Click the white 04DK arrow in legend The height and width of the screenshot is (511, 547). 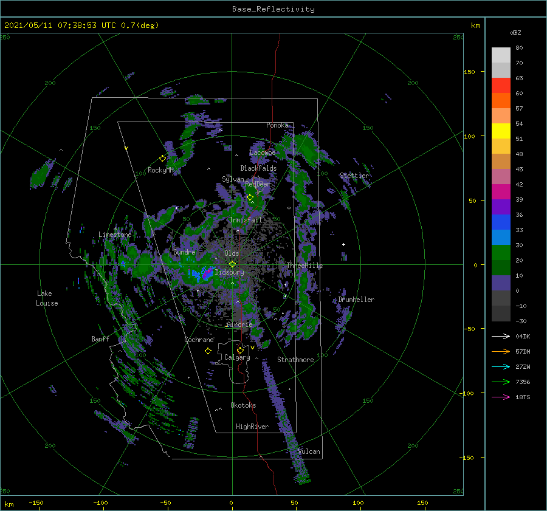[501, 336]
